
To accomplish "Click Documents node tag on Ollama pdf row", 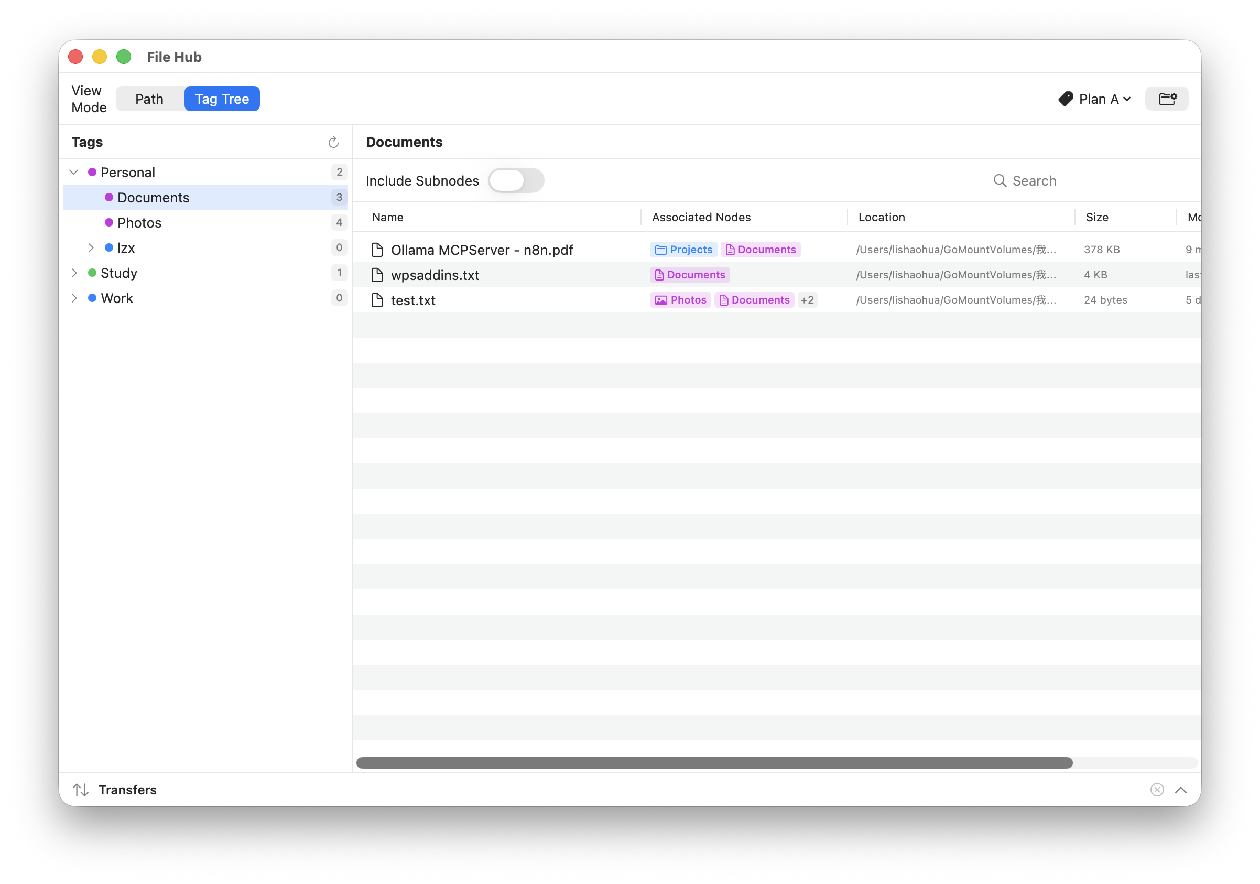I will 761,250.
